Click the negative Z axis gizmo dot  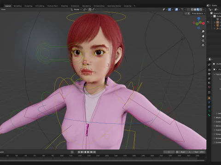(199, 28)
